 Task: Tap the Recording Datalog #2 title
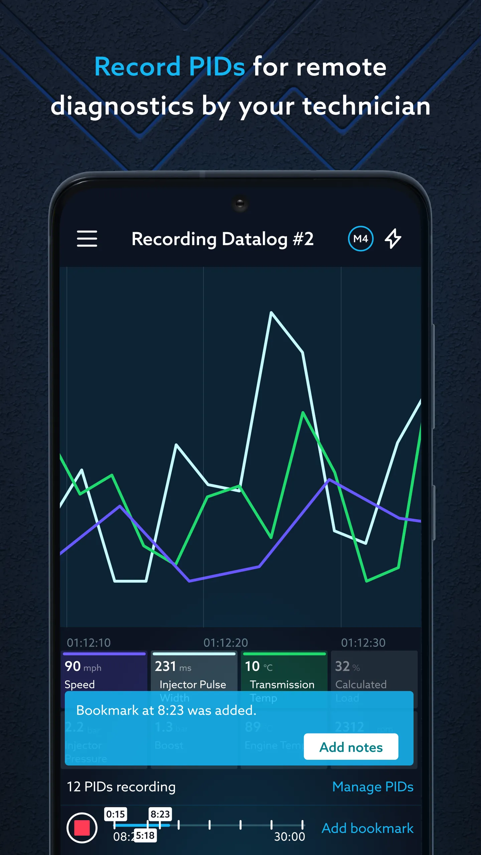223,239
